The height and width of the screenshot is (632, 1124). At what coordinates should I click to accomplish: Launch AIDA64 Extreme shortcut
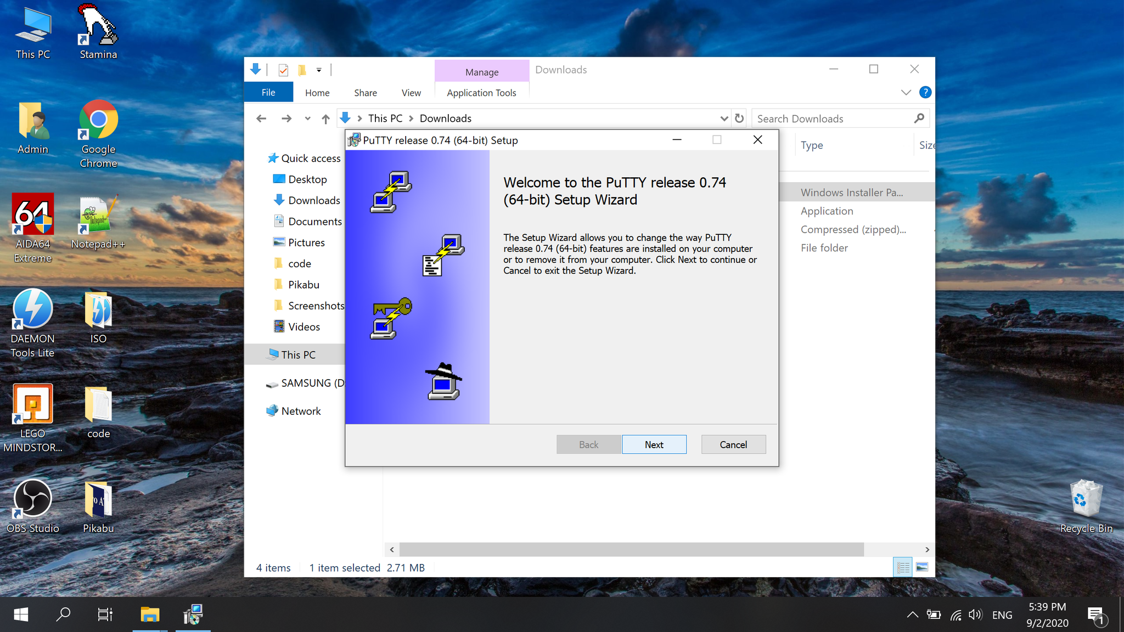click(33, 228)
